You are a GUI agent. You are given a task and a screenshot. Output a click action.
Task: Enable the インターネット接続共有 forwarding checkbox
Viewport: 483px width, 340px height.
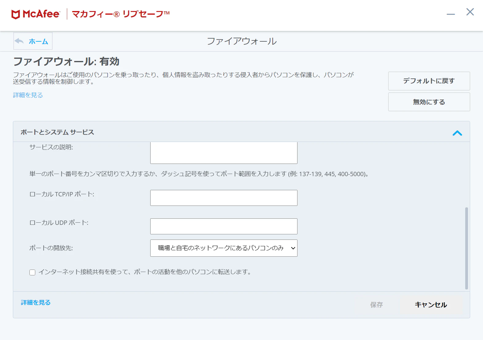33,272
